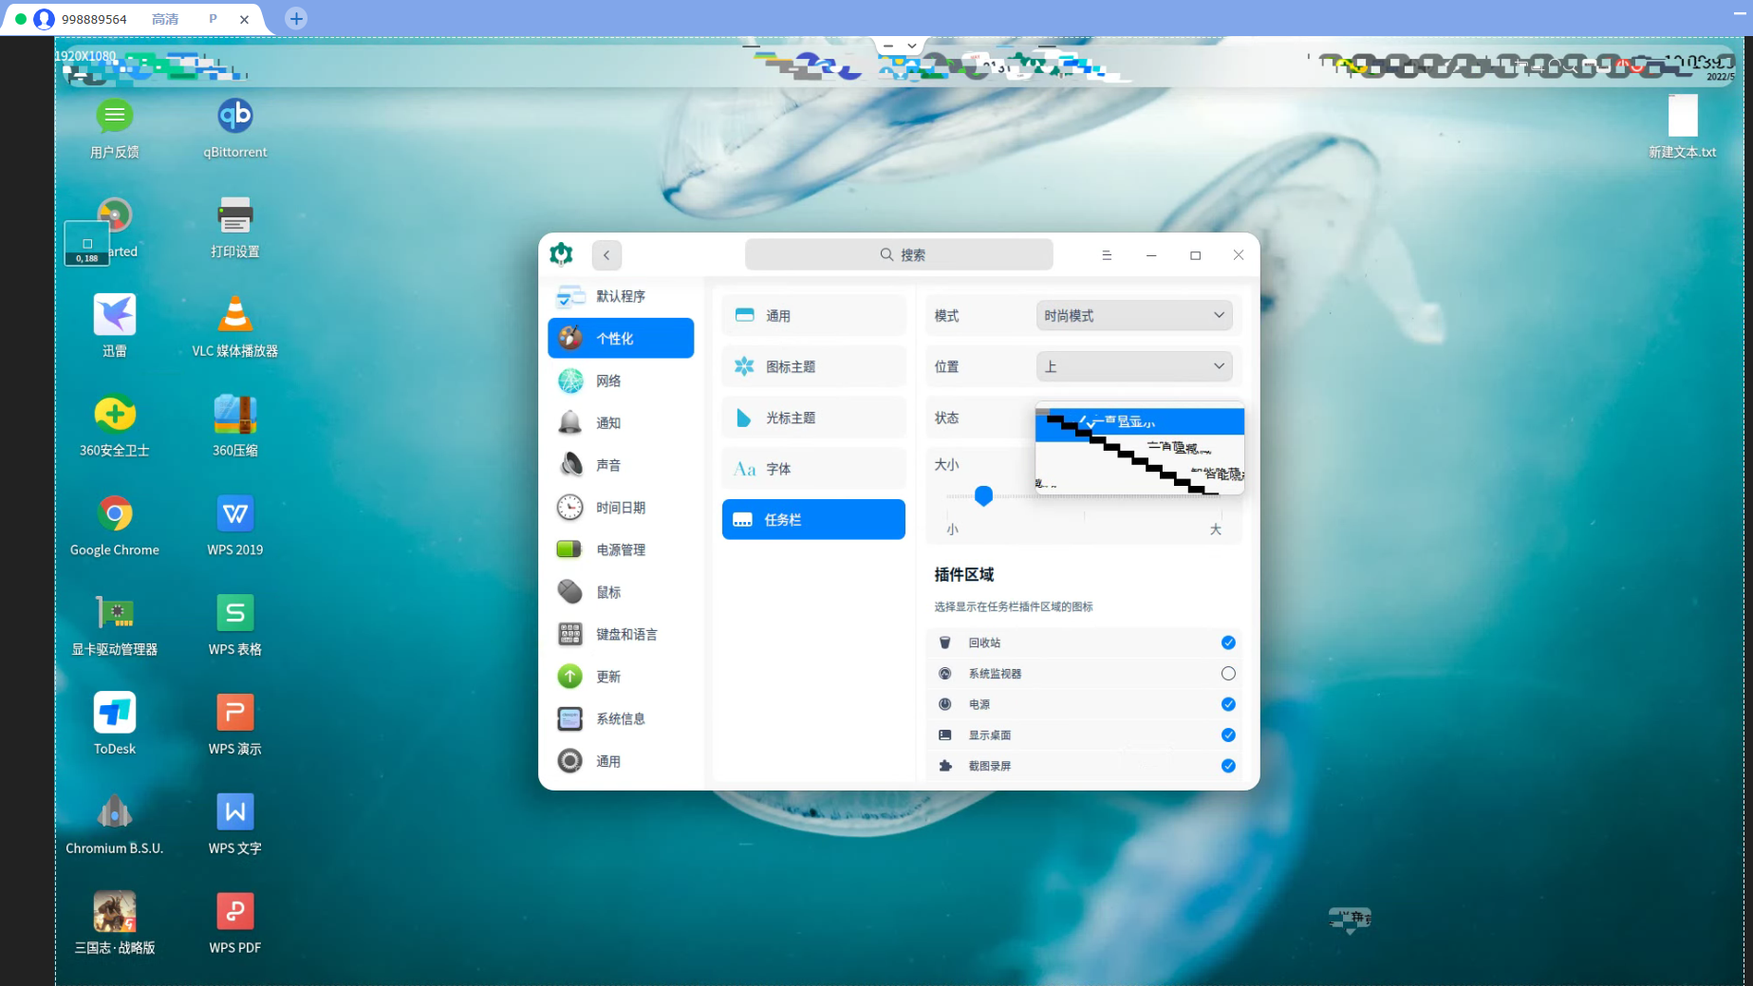Open the WPS 表格 desktop icon

234,625
